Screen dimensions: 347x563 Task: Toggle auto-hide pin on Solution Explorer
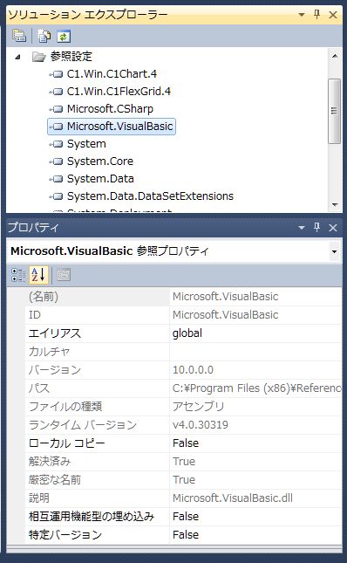(316, 15)
